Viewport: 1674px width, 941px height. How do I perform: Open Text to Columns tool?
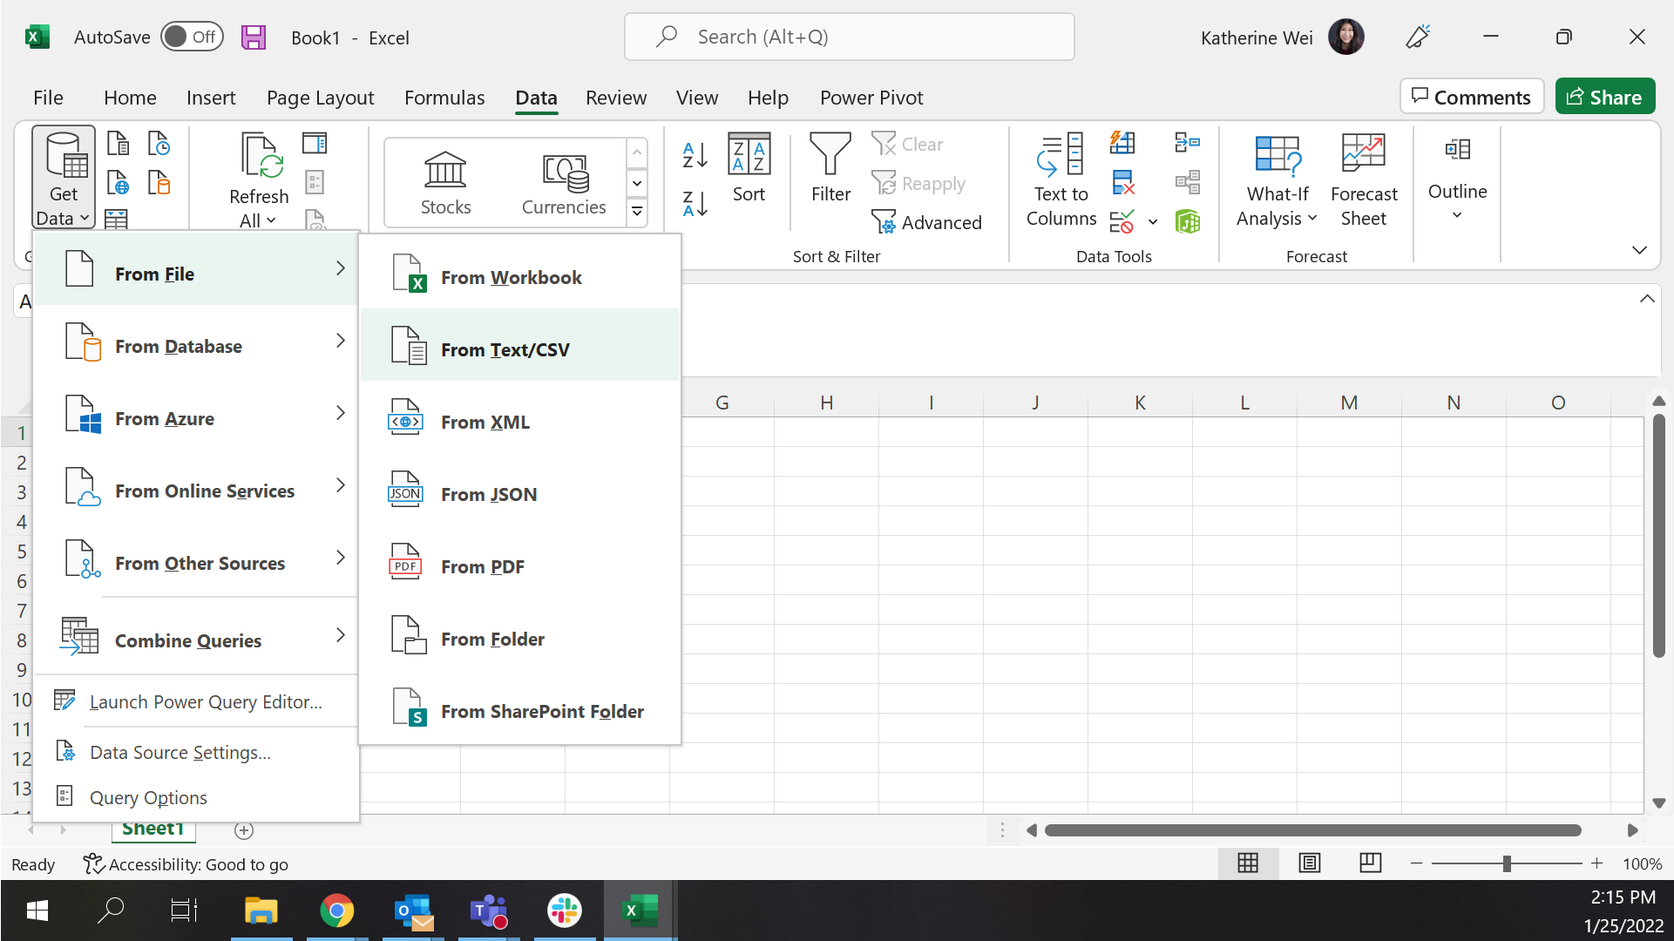(1061, 180)
